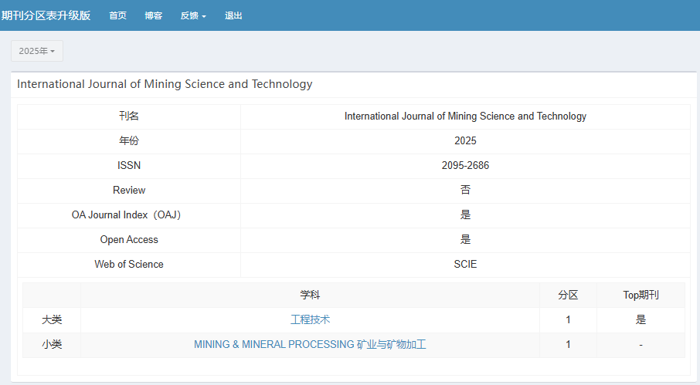This screenshot has height=385, width=700.
Task: Select the 分区 value 1 in the 小类 row
Action: [x=568, y=344]
